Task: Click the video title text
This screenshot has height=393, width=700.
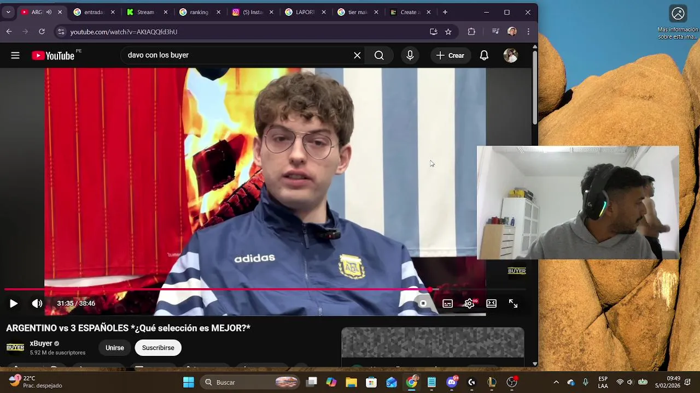Action: 128,328
